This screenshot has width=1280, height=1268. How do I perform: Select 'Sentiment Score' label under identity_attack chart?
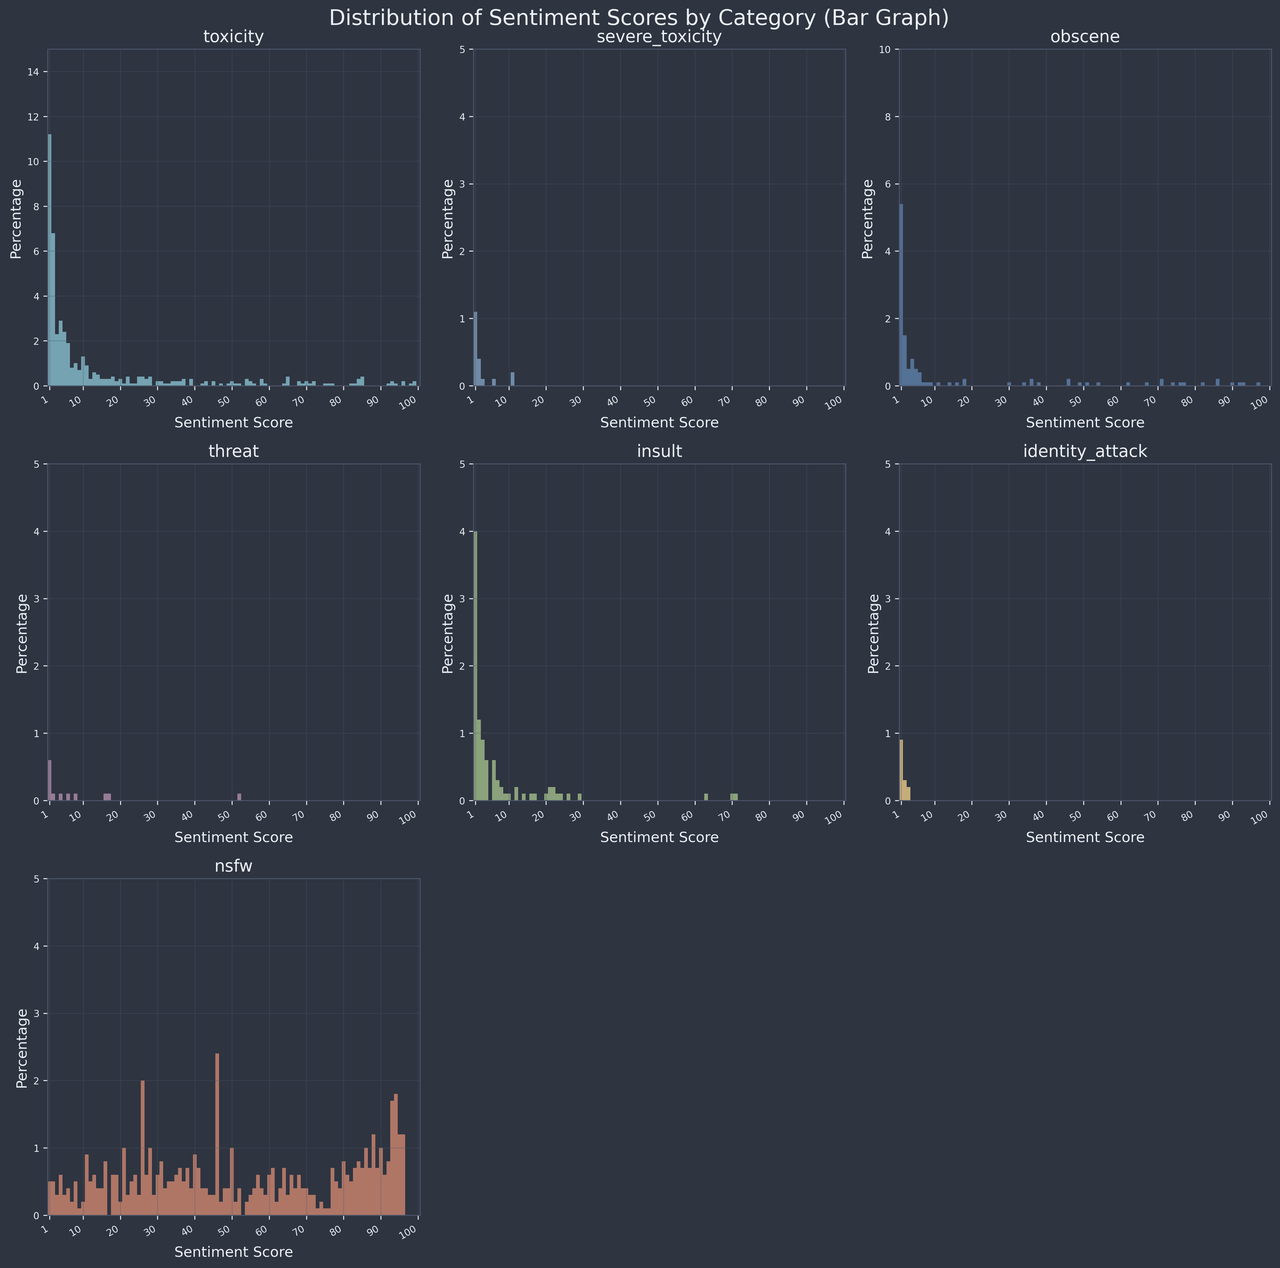(1085, 837)
